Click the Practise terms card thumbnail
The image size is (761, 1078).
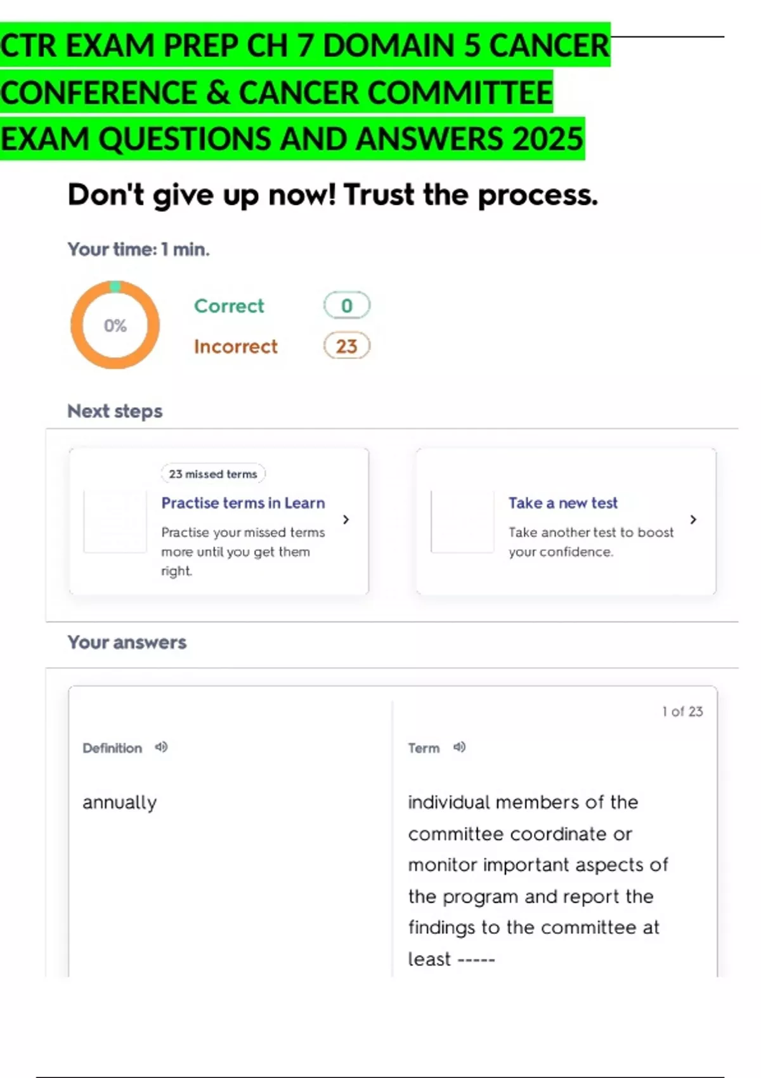(x=115, y=521)
